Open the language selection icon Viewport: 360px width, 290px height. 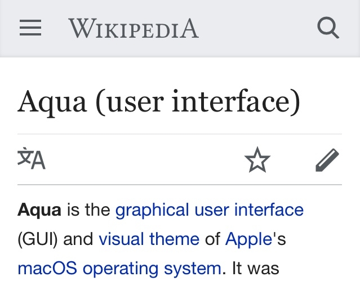pyautogui.click(x=32, y=158)
